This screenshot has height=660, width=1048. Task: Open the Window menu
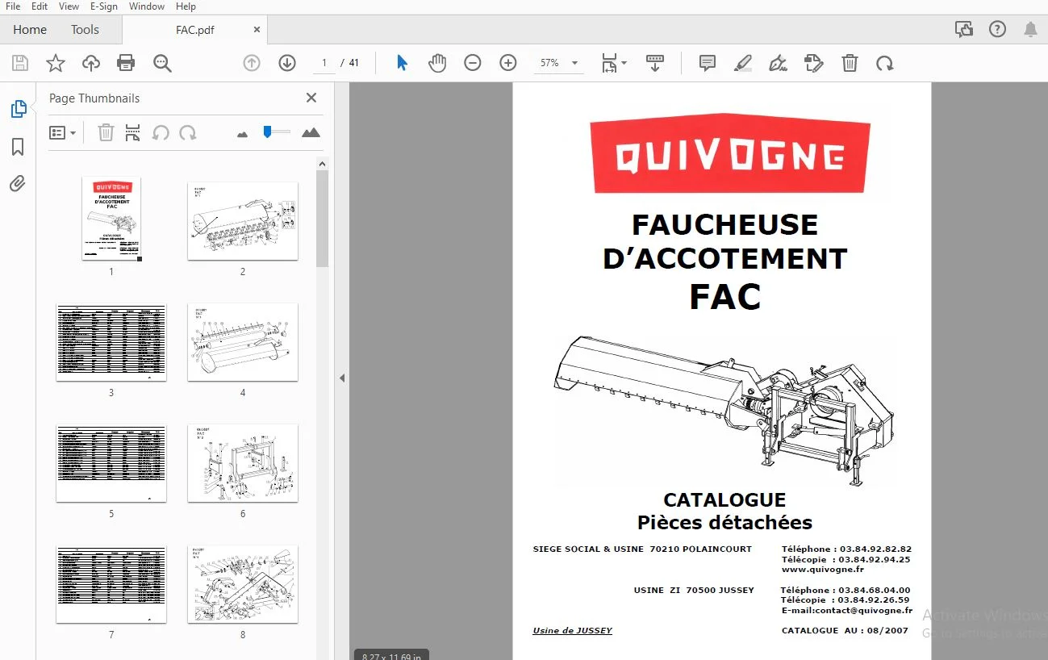pyautogui.click(x=147, y=6)
